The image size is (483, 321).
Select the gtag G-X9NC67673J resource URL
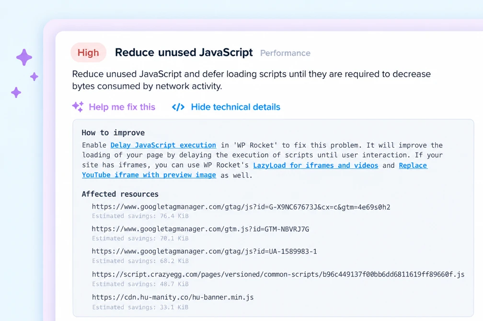241,207
